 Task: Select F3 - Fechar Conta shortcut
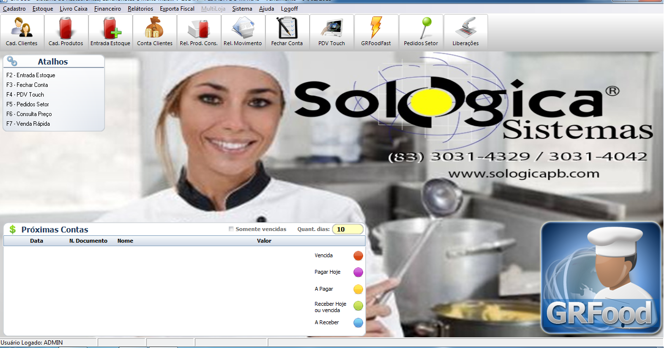click(27, 85)
